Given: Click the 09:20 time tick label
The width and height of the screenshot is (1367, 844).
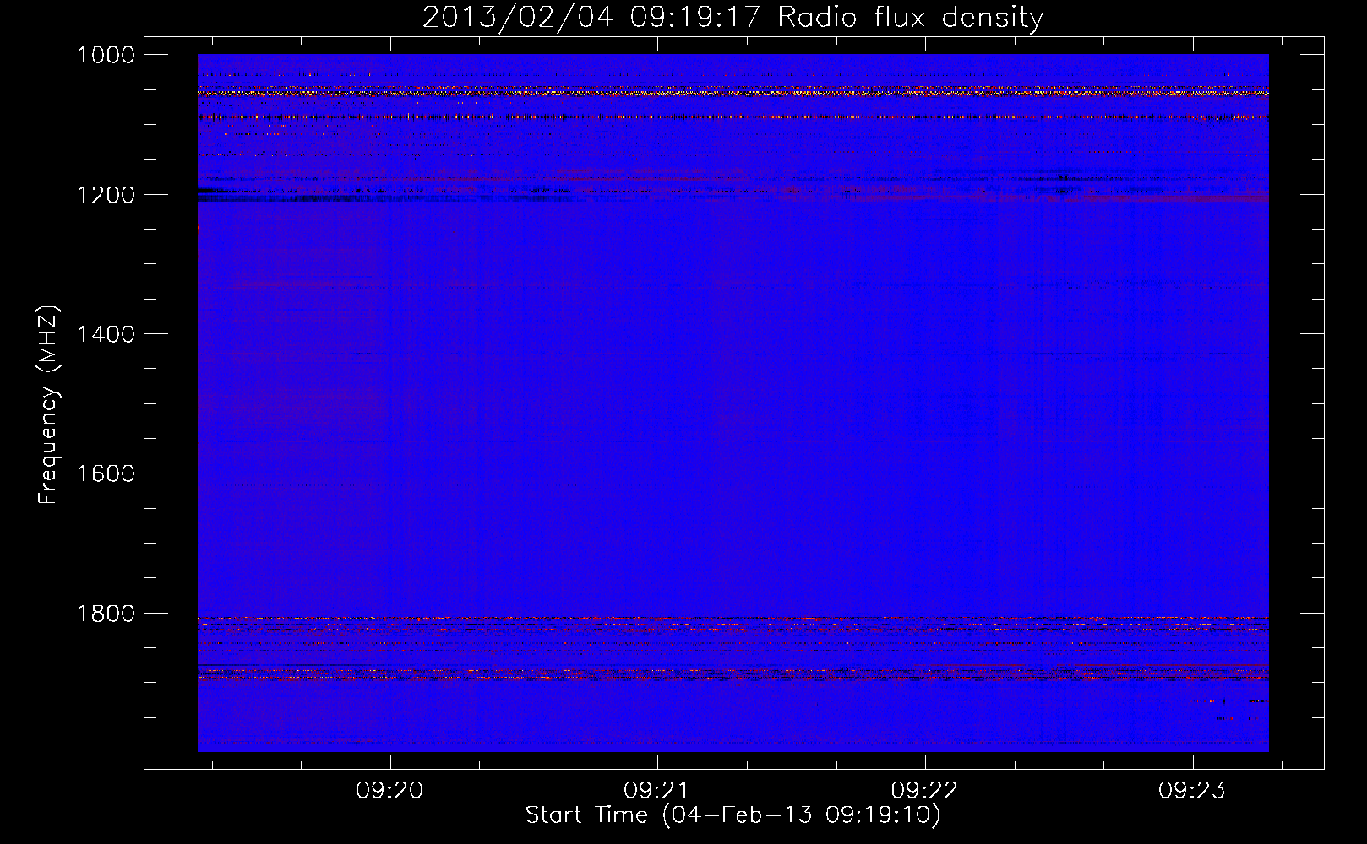Looking at the screenshot, I should 389,791.
